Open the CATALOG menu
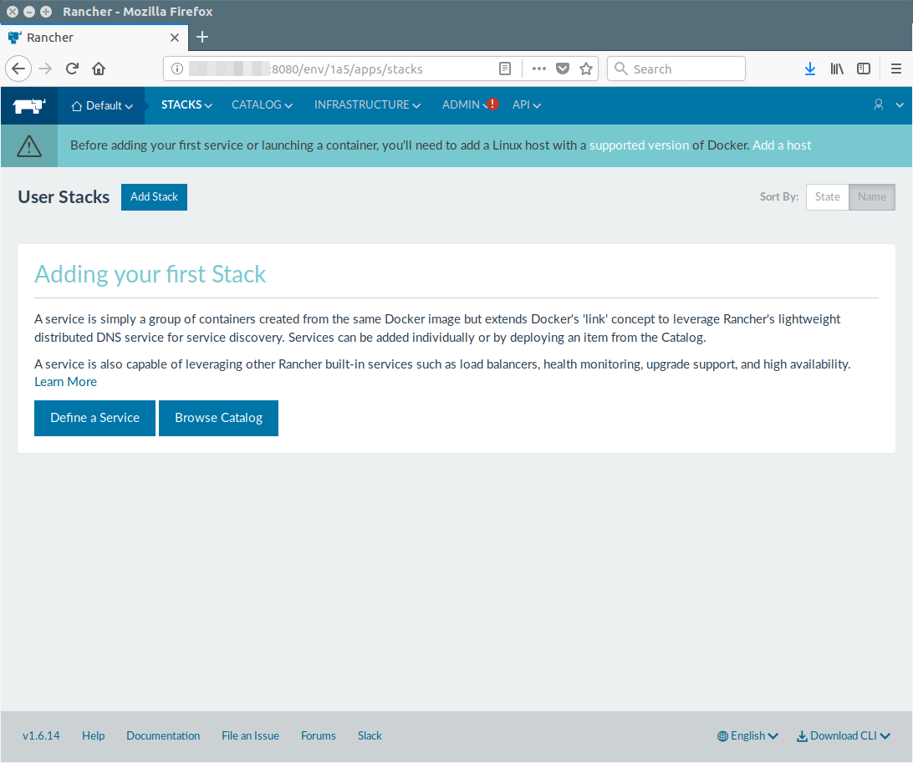The height and width of the screenshot is (763, 913). 262,105
